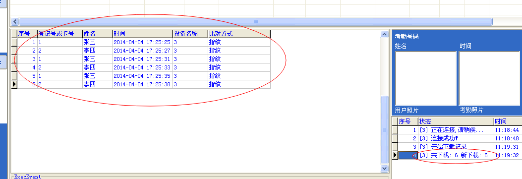Click the horizontal scrollbar left arrow
Screen dimensions: 522x179
[15, 22]
